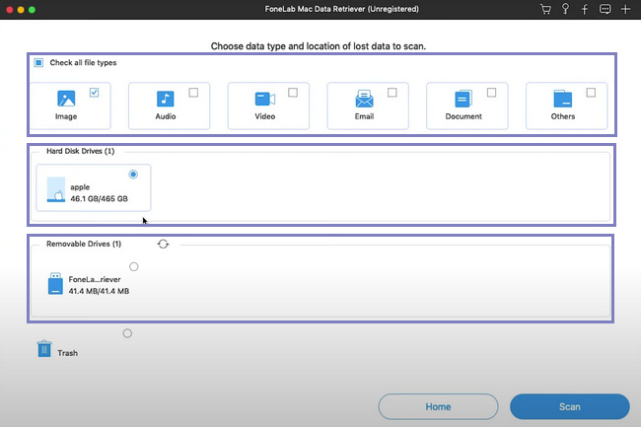This screenshot has height=427, width=641.
Task: Enable the Video checkbox
Action: (x=293, y=93)
